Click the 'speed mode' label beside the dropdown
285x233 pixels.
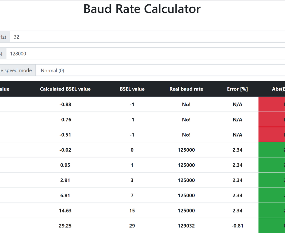tap(16, 70)
